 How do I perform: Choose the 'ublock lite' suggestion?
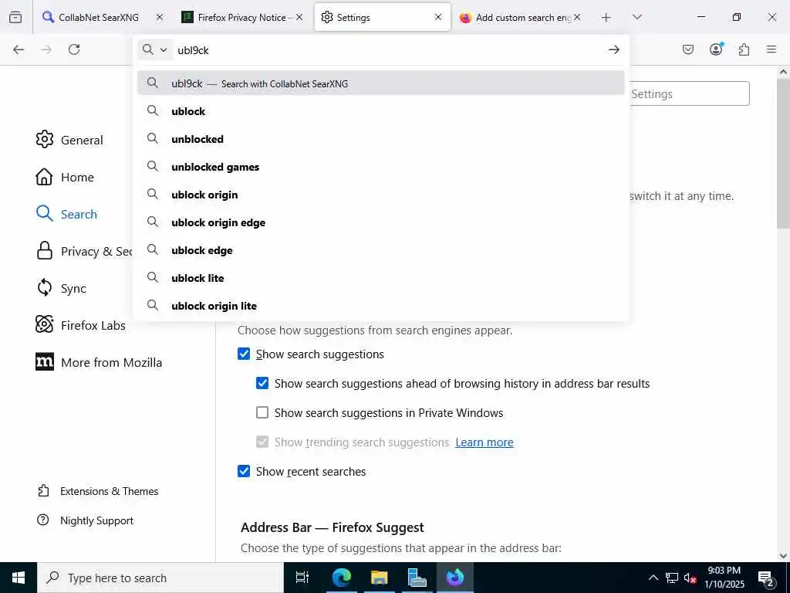pos(381,277)
